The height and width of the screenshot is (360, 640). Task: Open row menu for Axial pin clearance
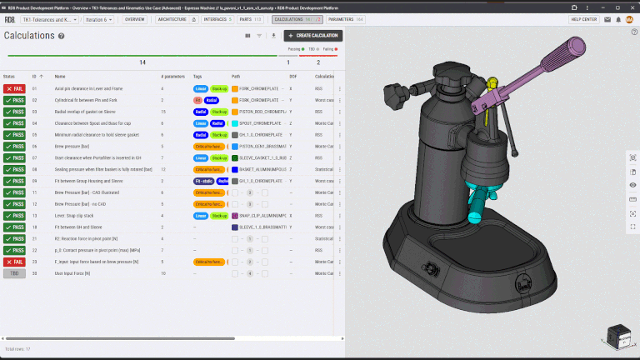click(x=340, y=88)
